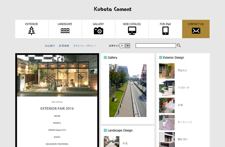Image resolution: width=225 pixels, height=147 pixels.
Task: Open the お庭 text link
Action: 180,105
